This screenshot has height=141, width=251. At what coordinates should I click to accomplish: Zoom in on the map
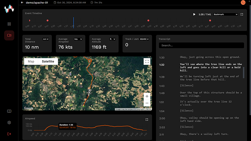coord(147,96)
